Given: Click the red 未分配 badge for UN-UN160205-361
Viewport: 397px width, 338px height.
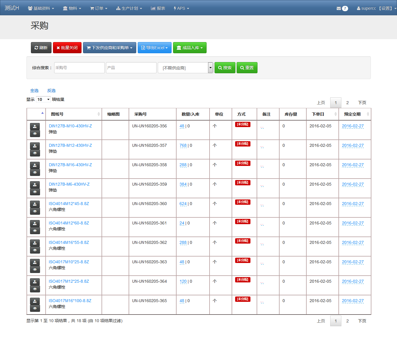Looking at the screenshot, I should (242, 222).
